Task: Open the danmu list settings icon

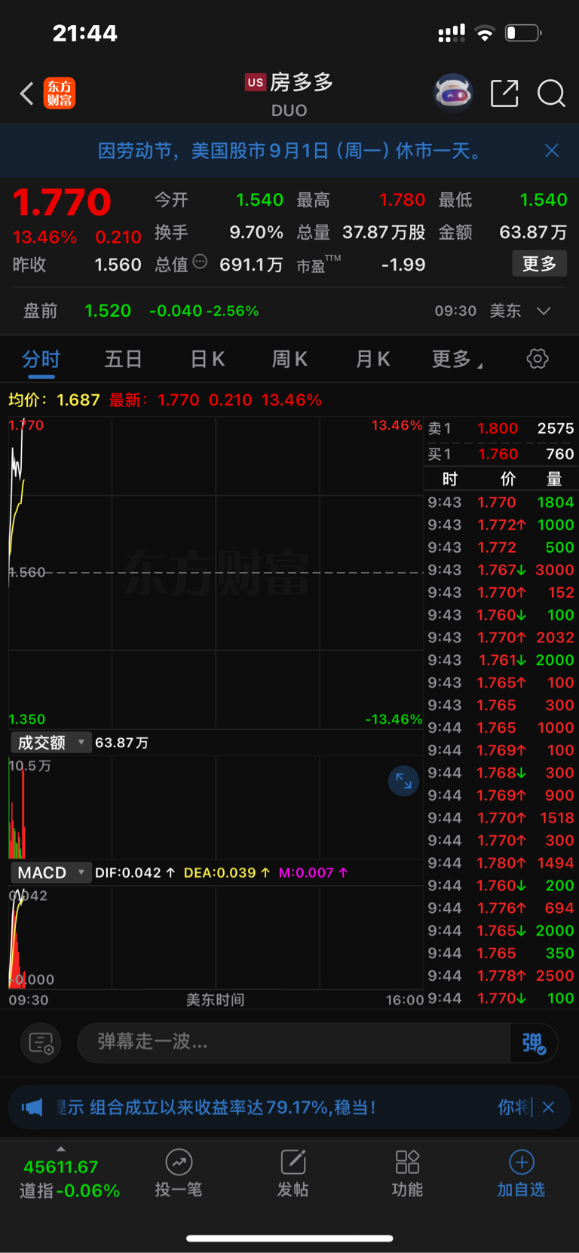Action: tap(41, 1043)
